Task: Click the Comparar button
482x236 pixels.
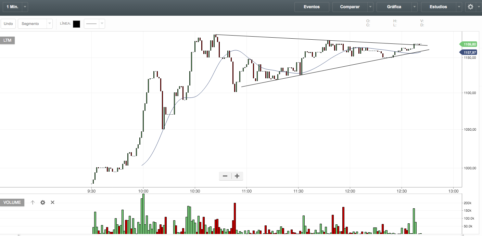Action: pyautogui.click(x=350, y=7)
